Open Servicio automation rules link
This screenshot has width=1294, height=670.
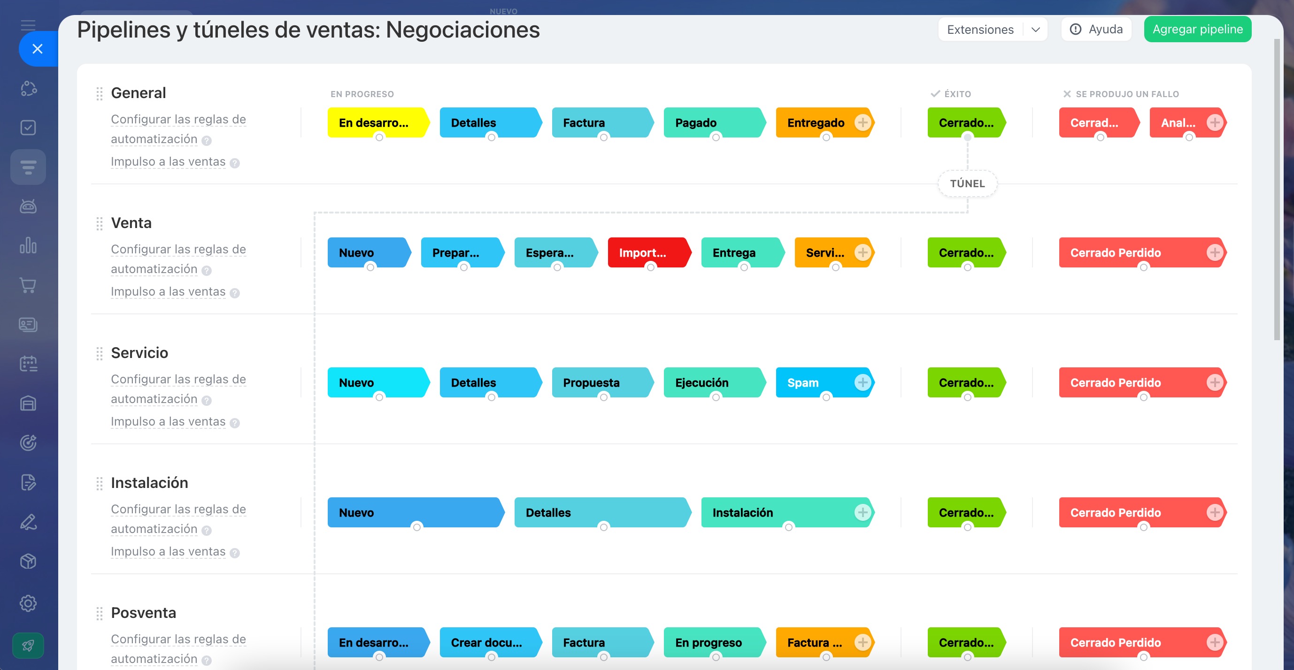point(178,389)
